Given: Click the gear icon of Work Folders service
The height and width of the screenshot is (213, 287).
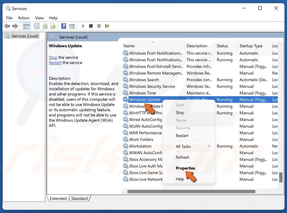Looking at the screenshot, I should tap(125, 139).
